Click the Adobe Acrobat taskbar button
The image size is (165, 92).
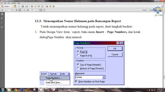(41, 90)
